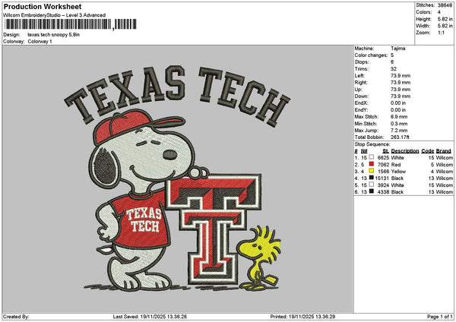456x322 pixels.
Task: Click 'Printed: 19/11/2025 13.36.29' footer text
Action: click(302, 317)
